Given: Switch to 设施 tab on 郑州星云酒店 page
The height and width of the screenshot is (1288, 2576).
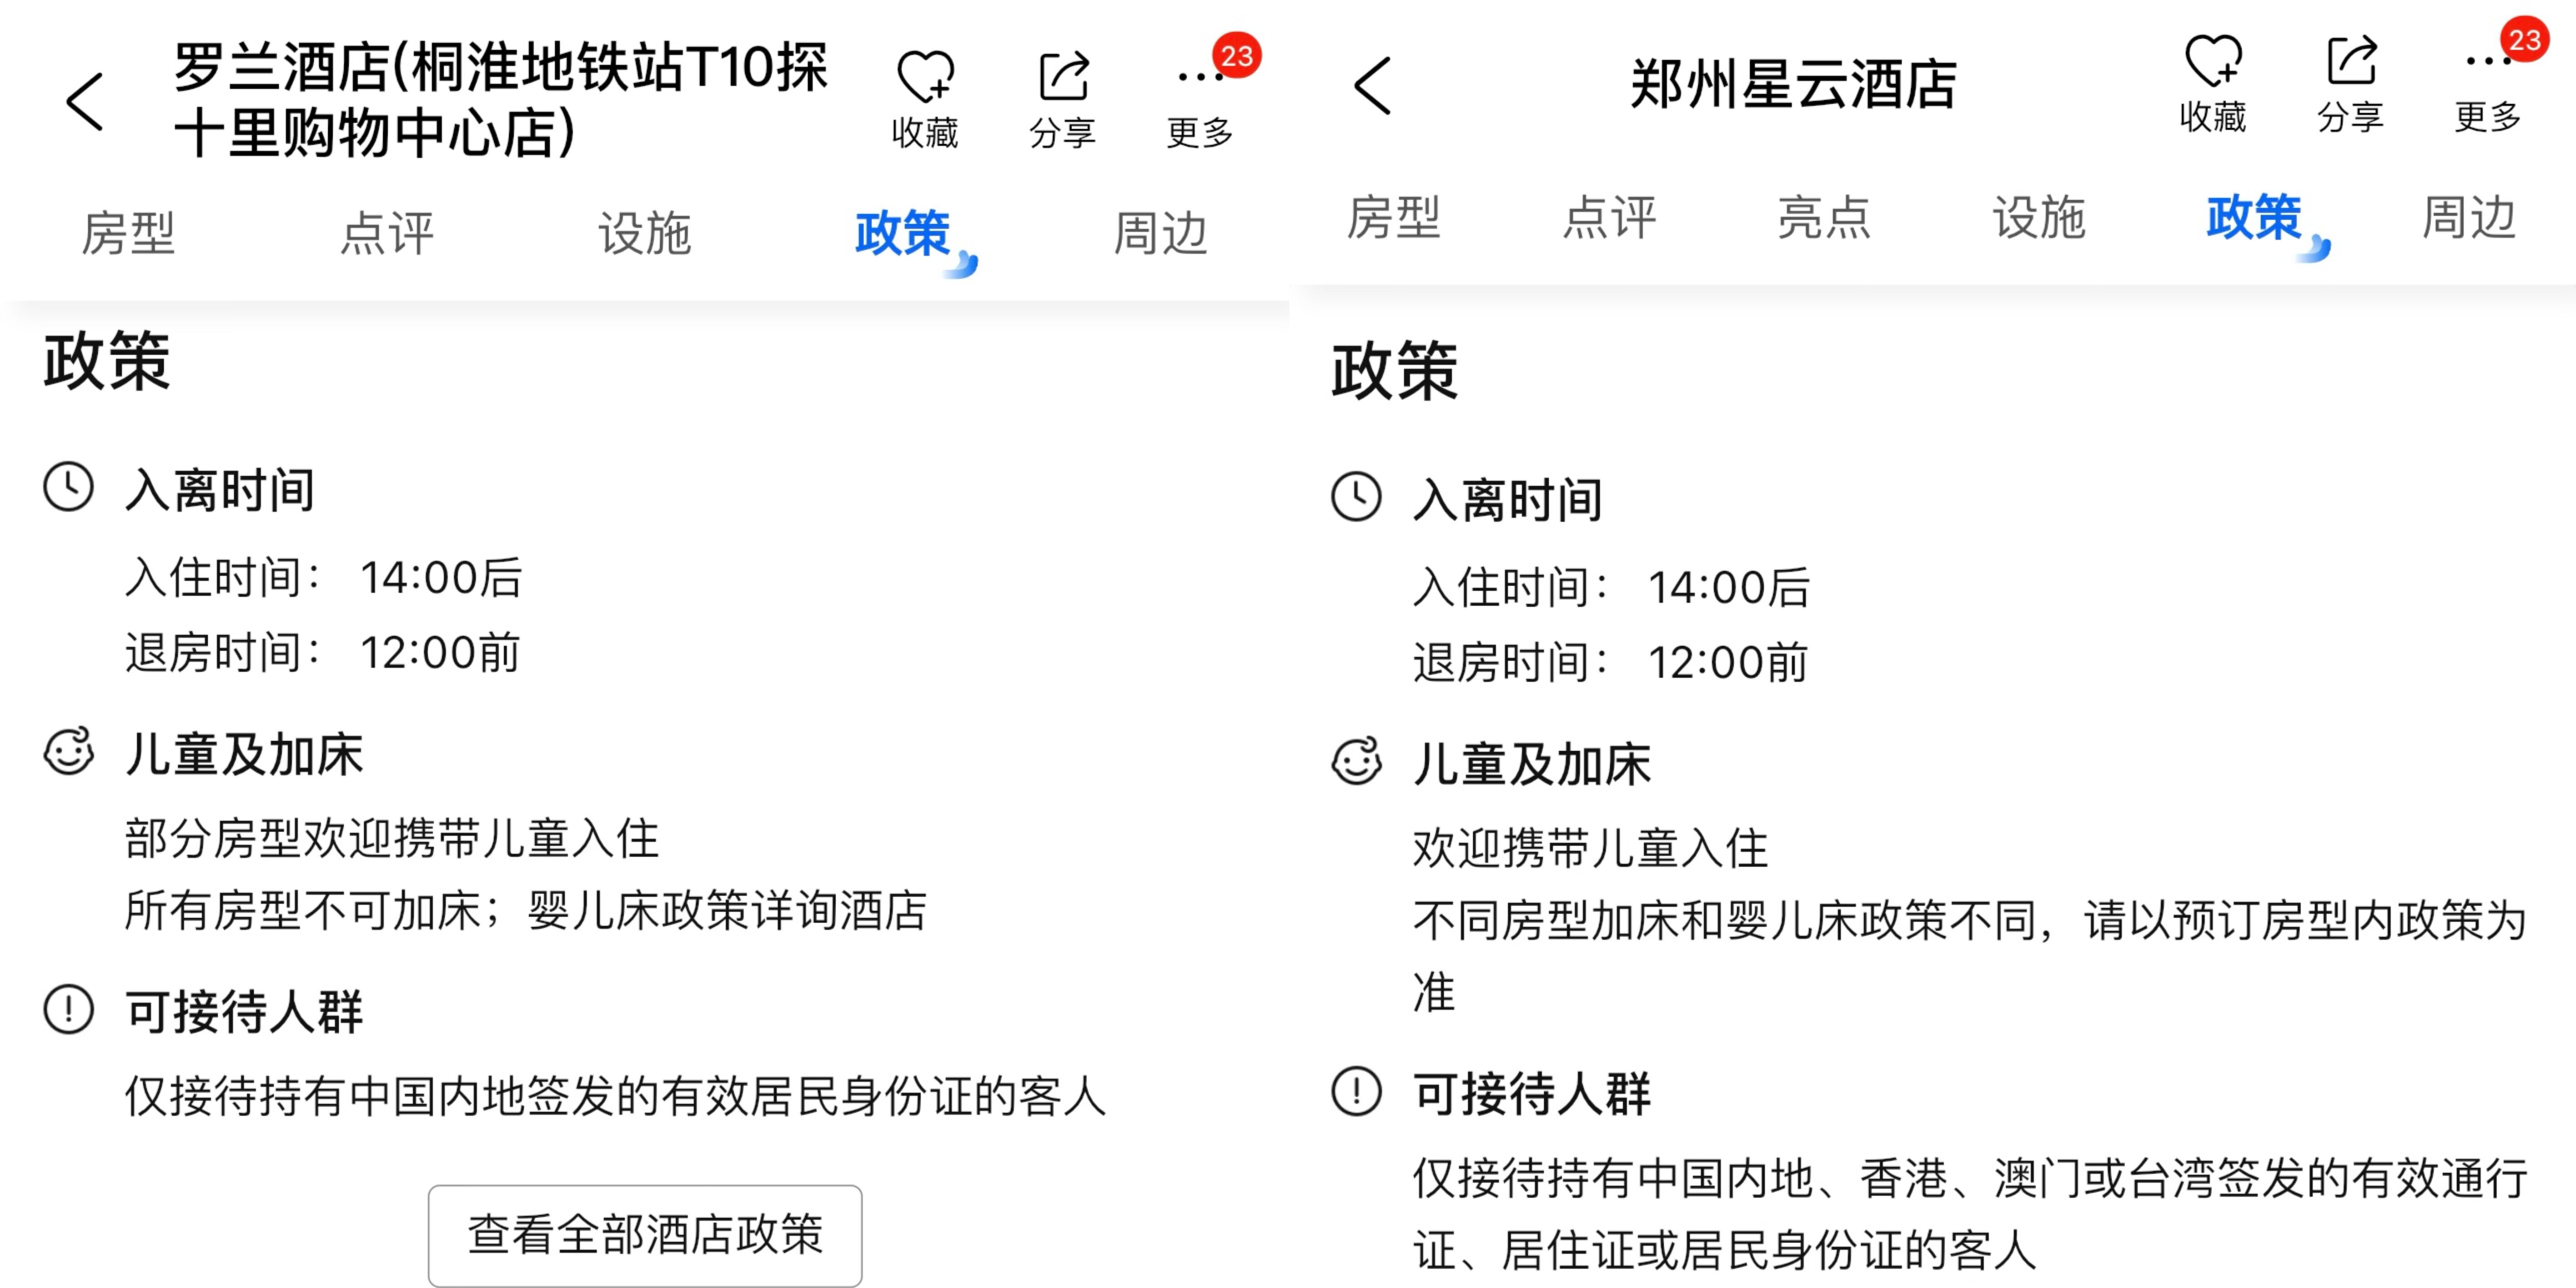Looking at the screenshot, I should pyautogui.click(x=2039, y=217).
